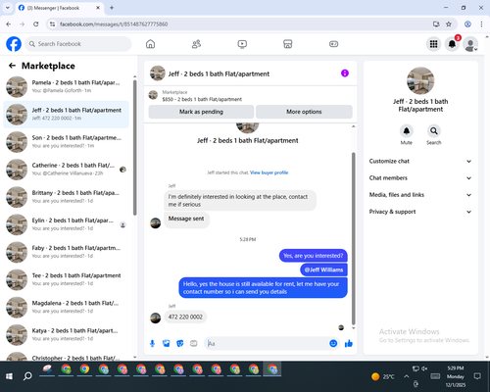Open Pamela's conversation
The height and width of the screenshot is (392, 490).
pyautogui.click(x=66, y=87)
